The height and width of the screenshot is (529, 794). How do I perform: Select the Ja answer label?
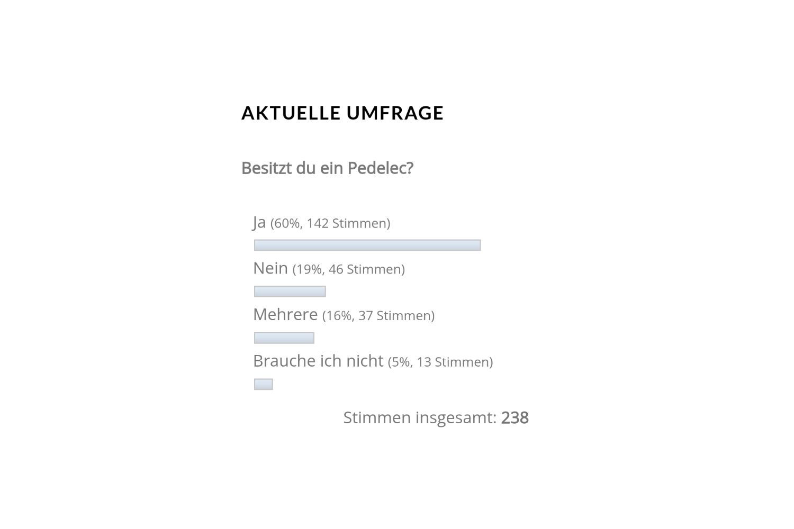pos(259,222)
